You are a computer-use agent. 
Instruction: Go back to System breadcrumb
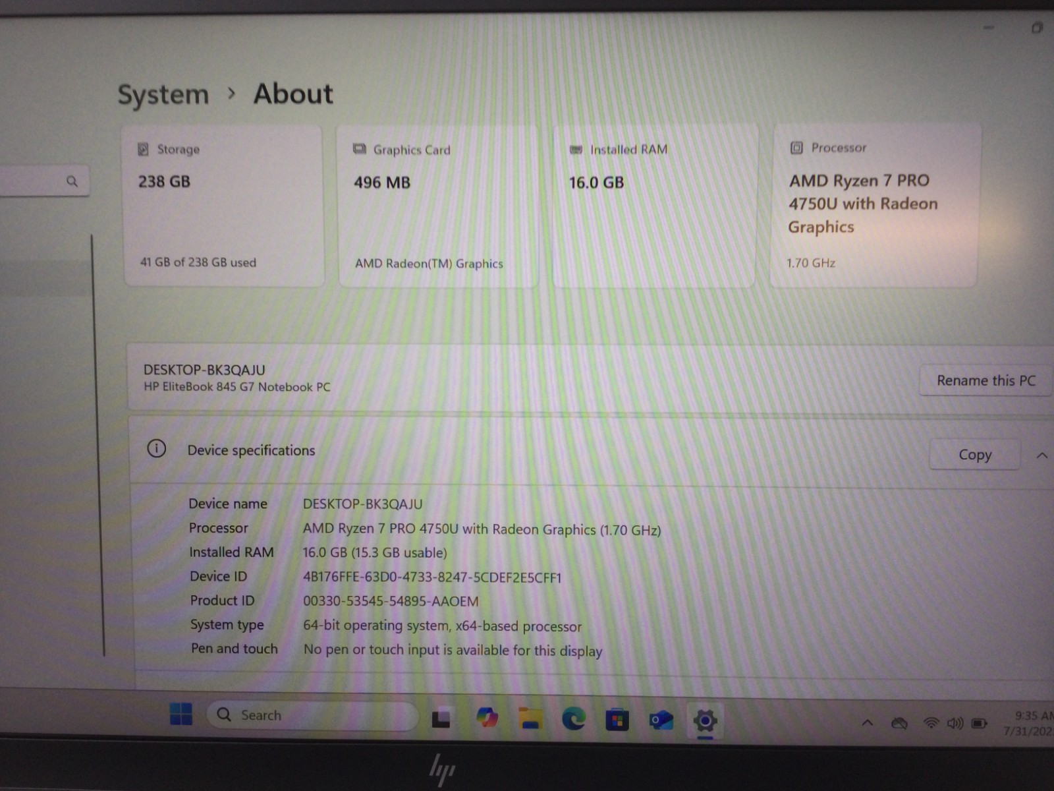(x=163, y=94)
